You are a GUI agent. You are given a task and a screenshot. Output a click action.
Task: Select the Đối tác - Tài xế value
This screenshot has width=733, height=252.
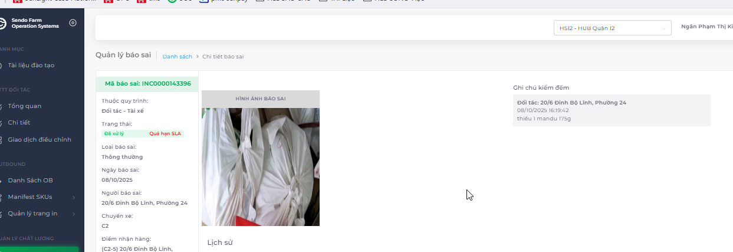coord(123,111)
